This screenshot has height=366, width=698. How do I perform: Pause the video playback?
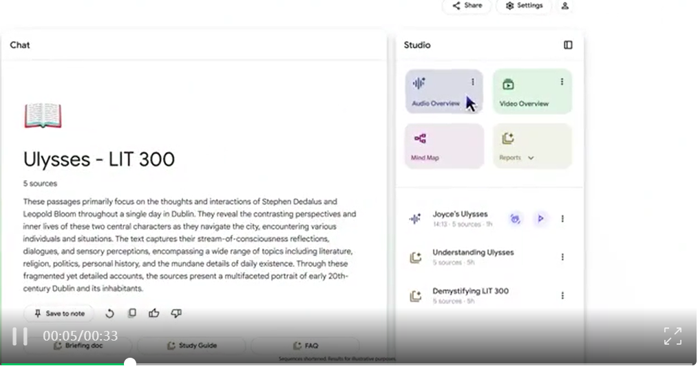pos(19,336)
